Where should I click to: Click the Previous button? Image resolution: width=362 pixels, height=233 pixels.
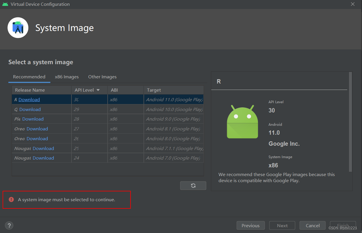point(251,225)
